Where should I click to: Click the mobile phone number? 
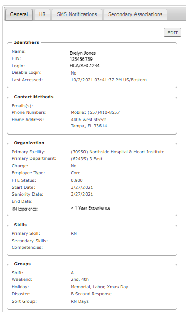[x=95, y=112]
